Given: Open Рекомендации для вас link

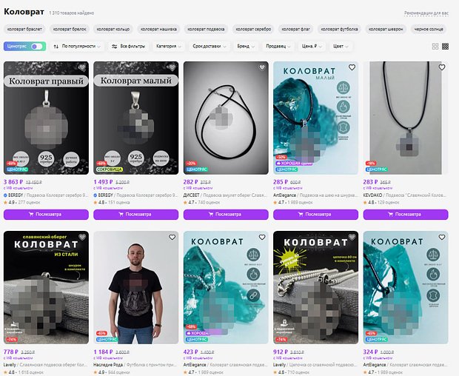Looking at the screenshot, I should coord(426,13).
